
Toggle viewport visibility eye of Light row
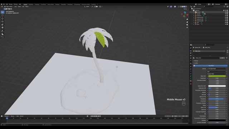coord(225,23)
